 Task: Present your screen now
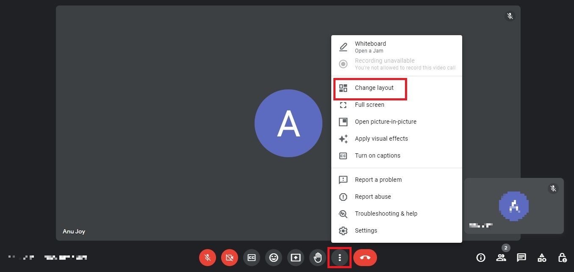click(x=295, y=257)
